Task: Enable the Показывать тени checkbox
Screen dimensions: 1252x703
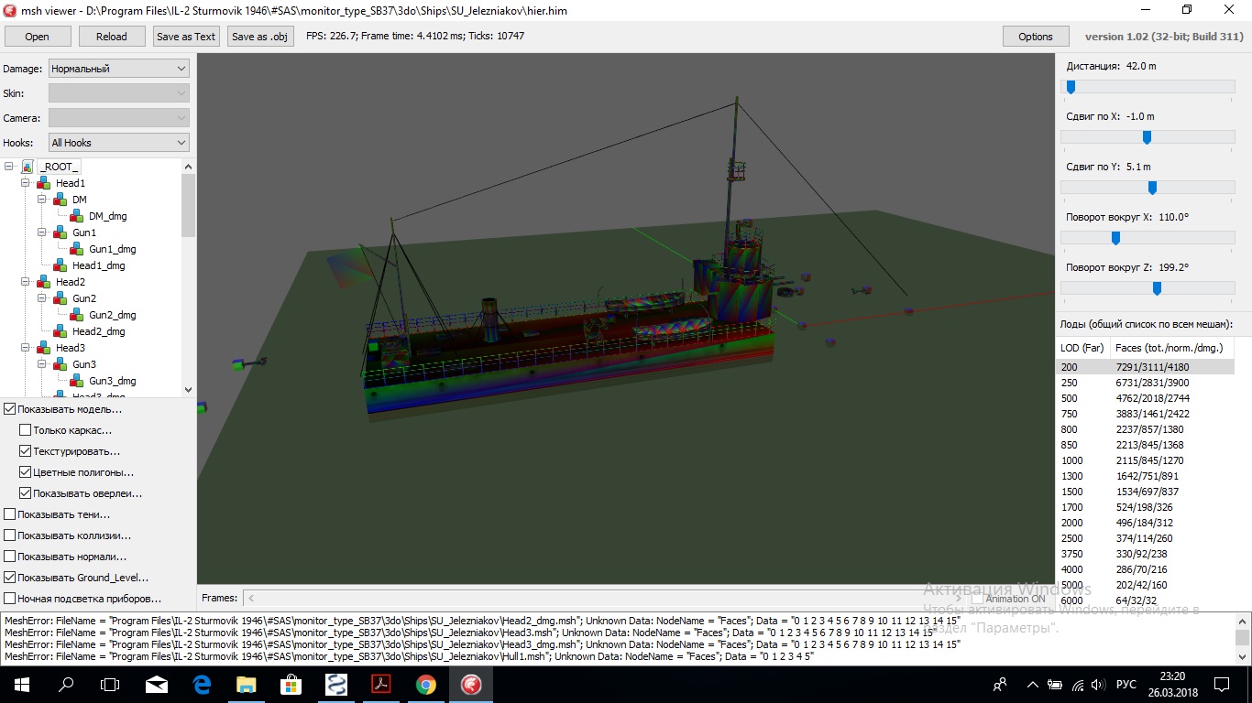Action: 10,514
